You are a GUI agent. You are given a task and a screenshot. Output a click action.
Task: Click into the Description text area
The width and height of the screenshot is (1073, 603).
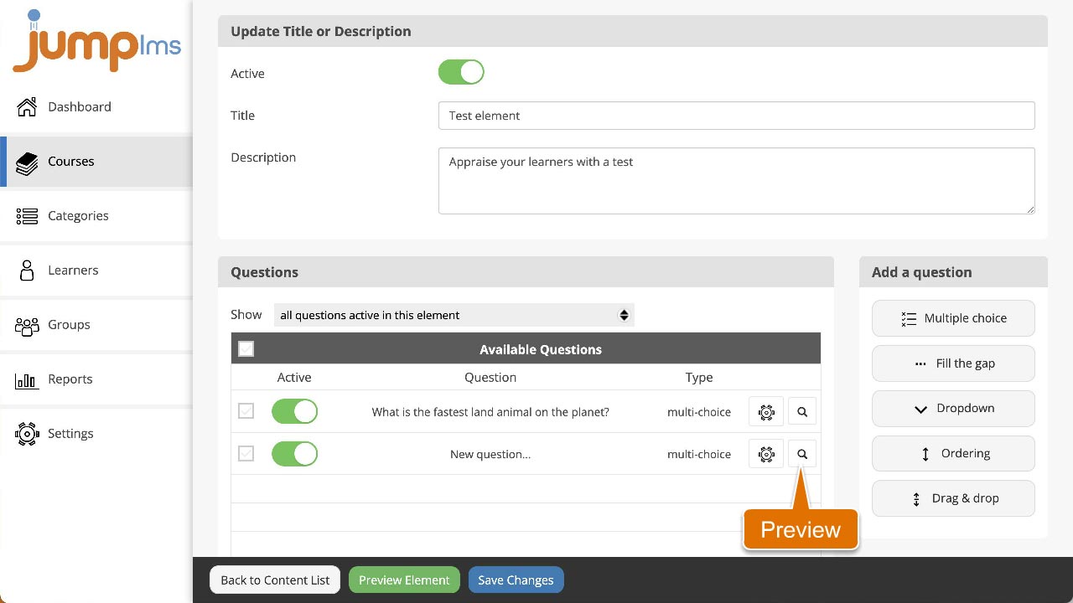736,181
